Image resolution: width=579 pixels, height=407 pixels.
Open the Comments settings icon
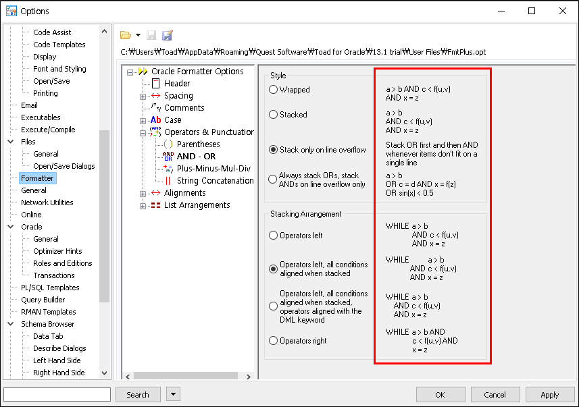tap(155, 107)
